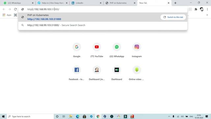Open Cortana circle on taskbar

[x=57, y=116]
